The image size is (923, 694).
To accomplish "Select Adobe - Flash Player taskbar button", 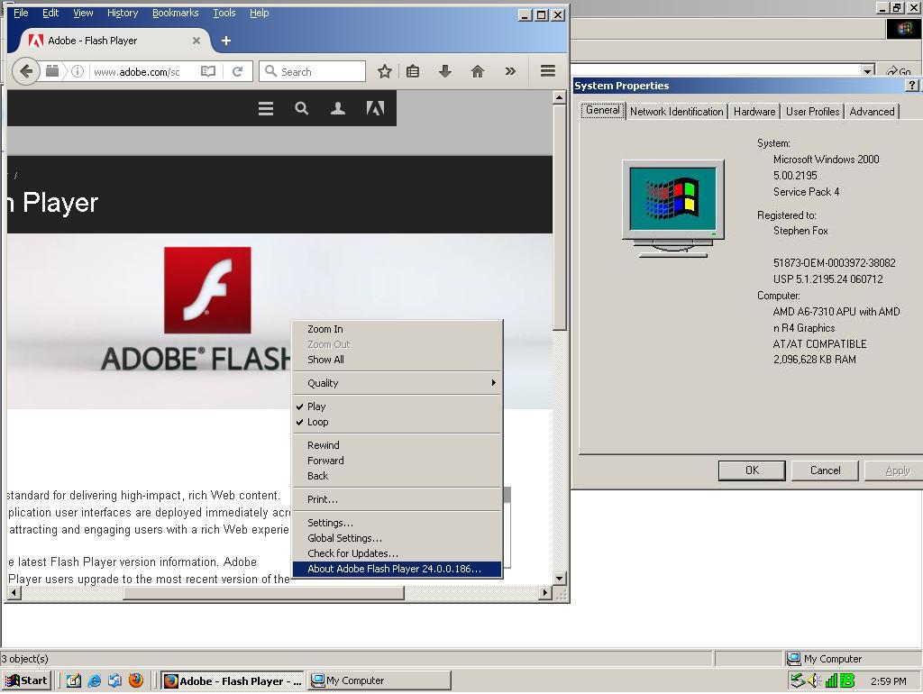I will 233,681.
